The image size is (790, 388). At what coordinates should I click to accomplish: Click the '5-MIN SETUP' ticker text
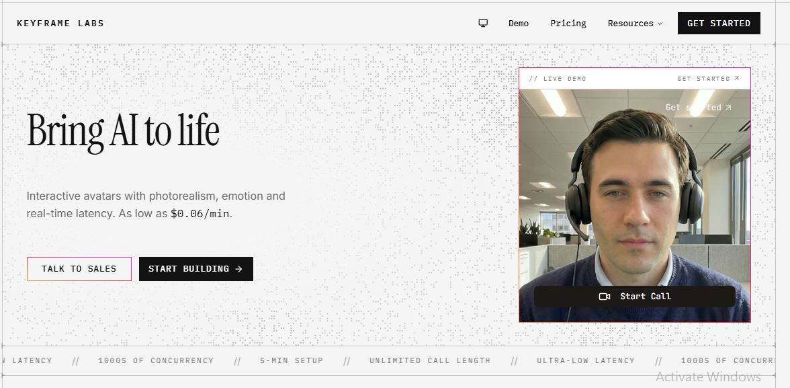tap(292, 360)
